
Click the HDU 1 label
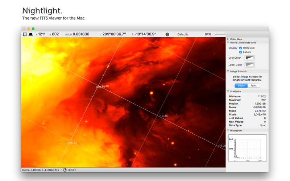point(72,170)
